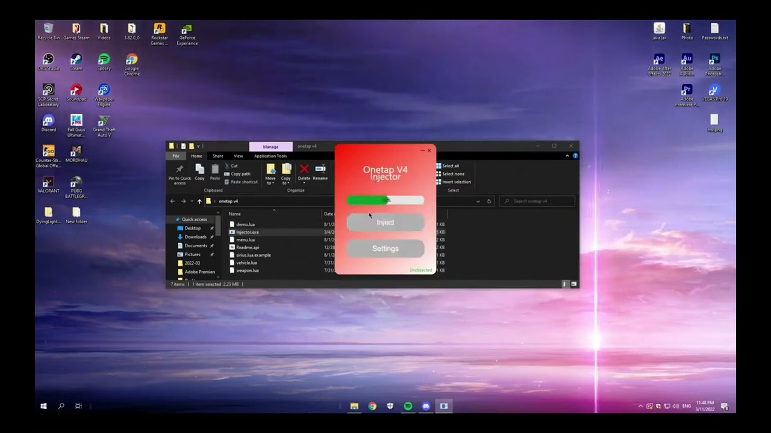Click the onetap v4 address bar path
771x433 pixels.
228,201
